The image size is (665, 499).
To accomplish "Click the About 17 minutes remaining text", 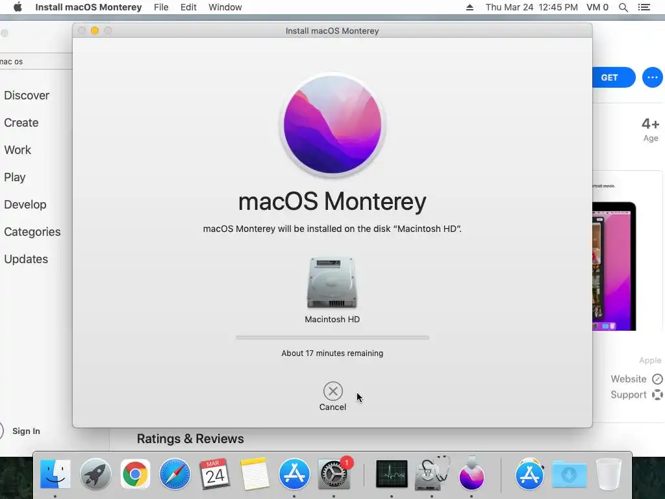I will (332, 353).
